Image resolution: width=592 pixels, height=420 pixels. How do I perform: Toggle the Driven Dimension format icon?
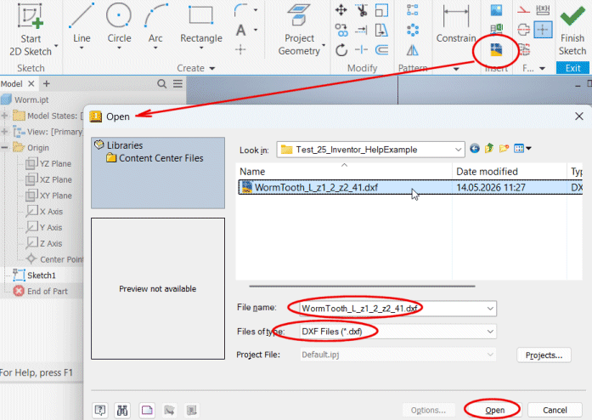543,10
